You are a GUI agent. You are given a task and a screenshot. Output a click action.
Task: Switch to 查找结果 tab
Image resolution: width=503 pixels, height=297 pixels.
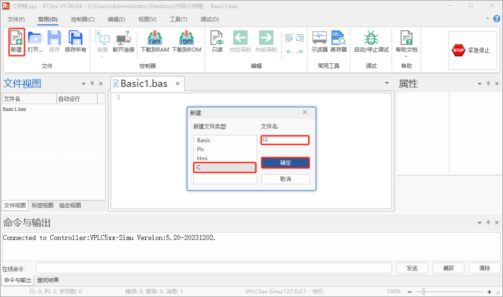pos(48,280)
